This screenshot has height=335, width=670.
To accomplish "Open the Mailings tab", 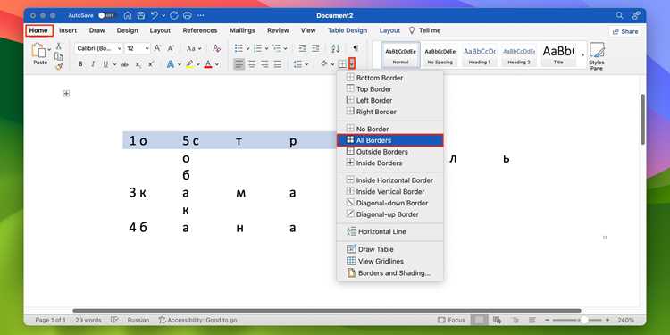I will click(x=242, y=30).
